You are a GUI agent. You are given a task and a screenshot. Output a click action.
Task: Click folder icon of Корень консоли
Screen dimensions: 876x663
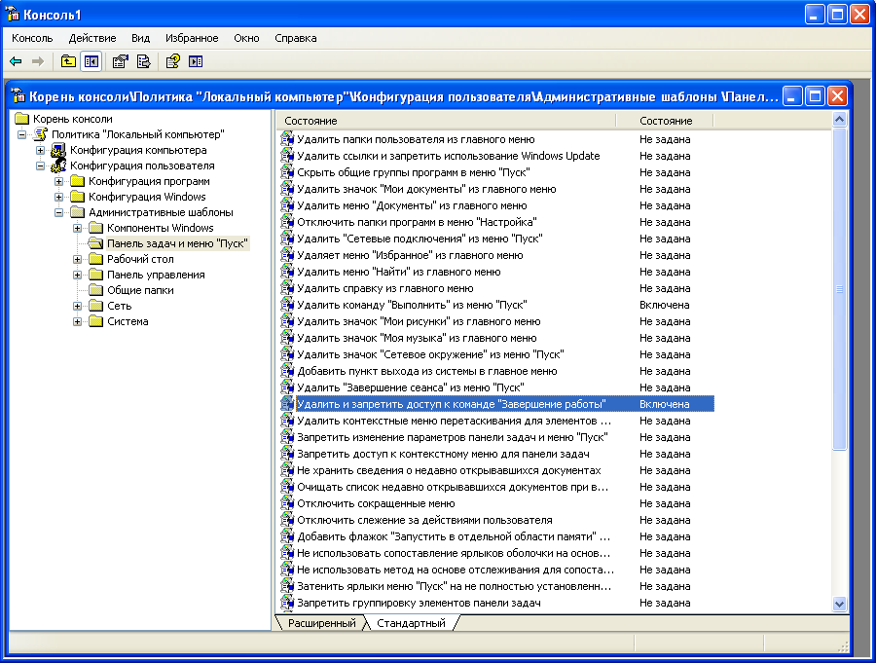tap(21, 119)
